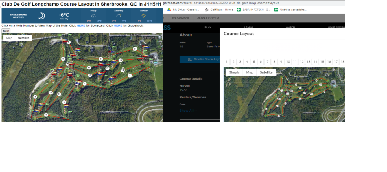Select hole 3 button in Course Layout

coord(240,62)
